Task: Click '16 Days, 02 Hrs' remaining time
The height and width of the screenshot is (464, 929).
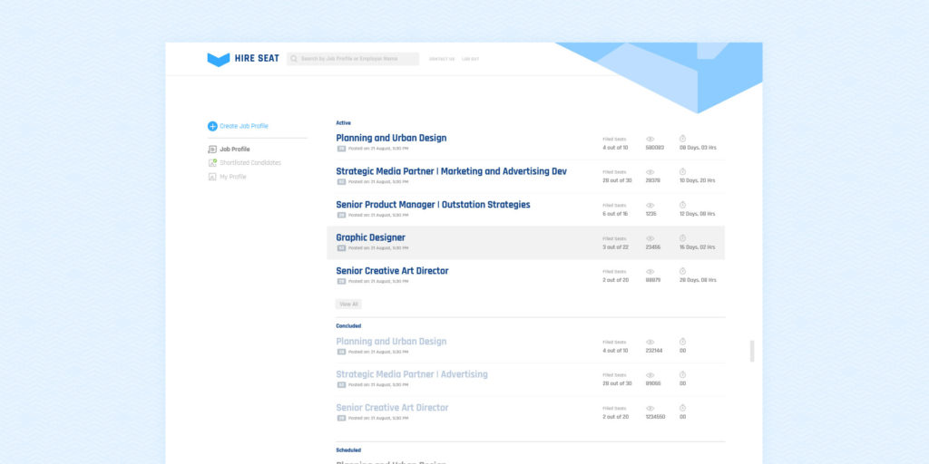Action: coord(698,246)
